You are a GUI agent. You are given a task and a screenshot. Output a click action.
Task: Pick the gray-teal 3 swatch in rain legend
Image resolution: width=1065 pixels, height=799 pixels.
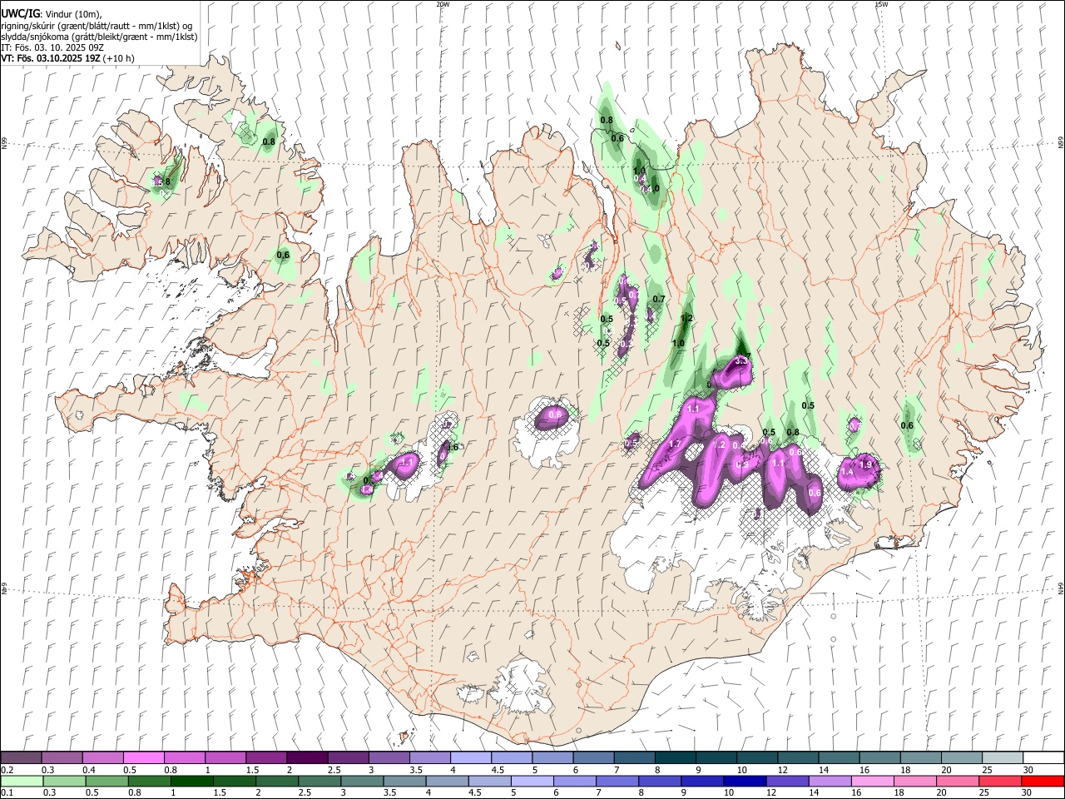[361, 781]
